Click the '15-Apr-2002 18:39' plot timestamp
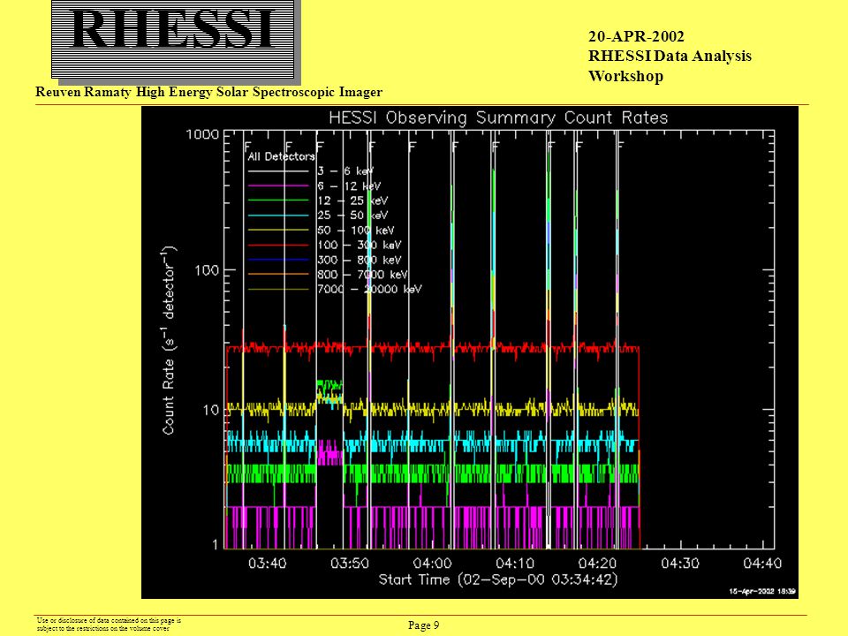Image resolution: width=848 pixels, height=636 pixels. (762, 592)
